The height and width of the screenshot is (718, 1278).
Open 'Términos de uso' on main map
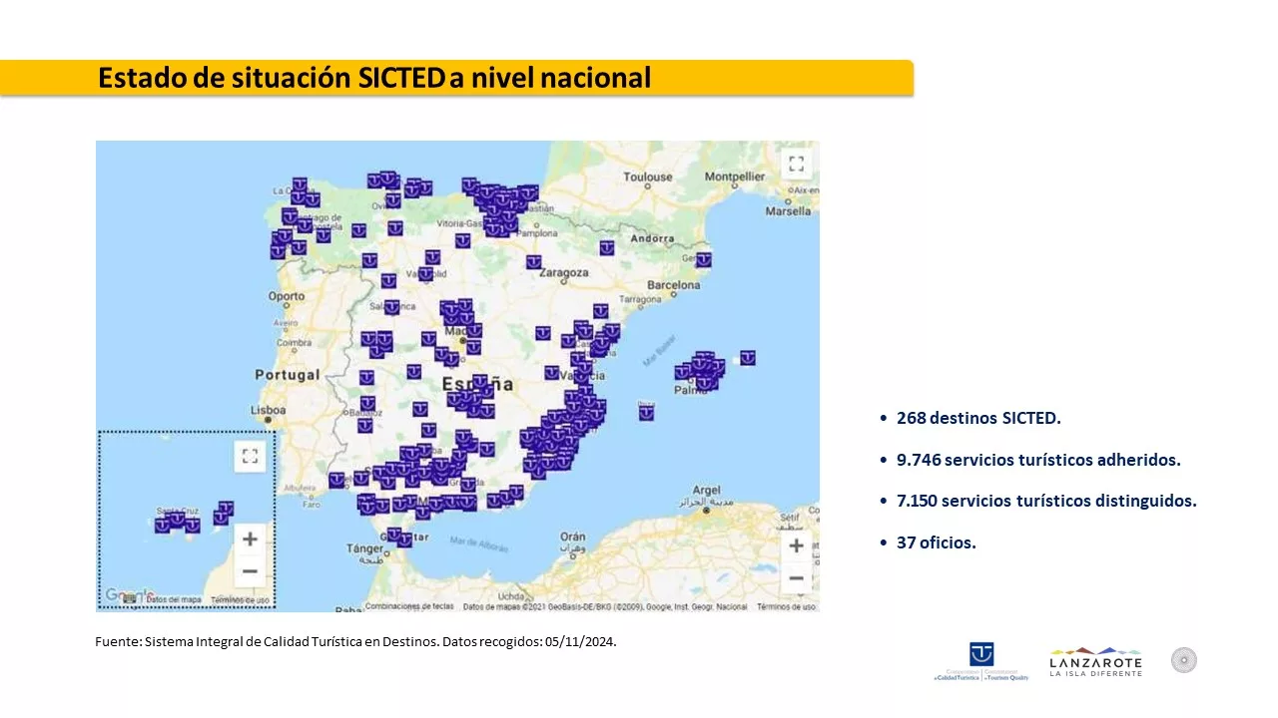click(786, 606)
